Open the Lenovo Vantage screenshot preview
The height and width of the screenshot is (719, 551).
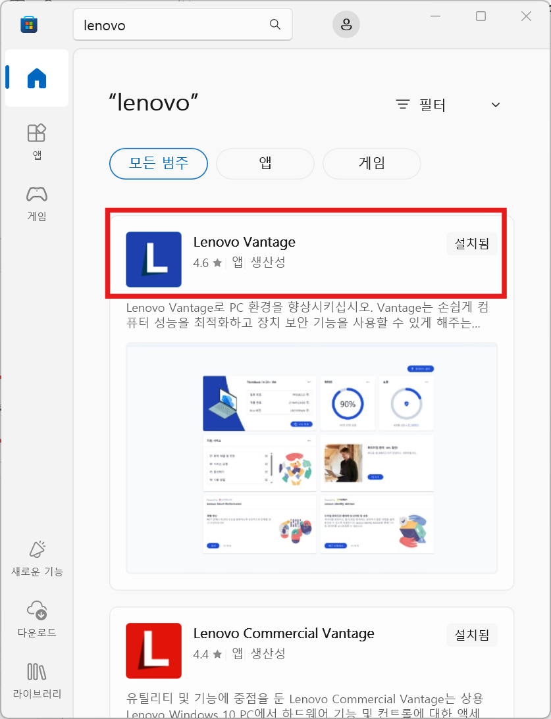pyautogui.click(x=312, y=458)
